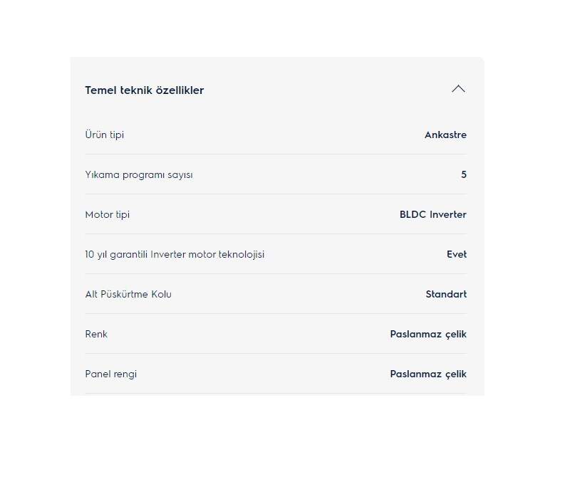This screenshot has width=570, height=499.
Task: Collapse the Temel teknik özellikler section chevron
Action: click(458, 89)
